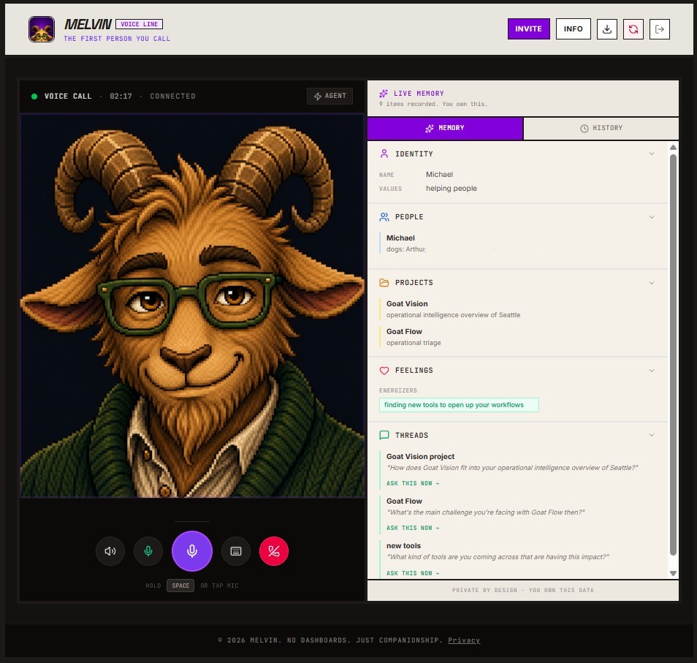697x663 pixels.
Task: Click the memory panel scrollbar thumb
Action: [673, 355]
